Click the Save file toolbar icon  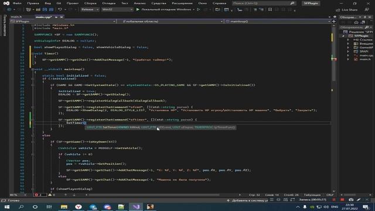[x=45, y=9]
